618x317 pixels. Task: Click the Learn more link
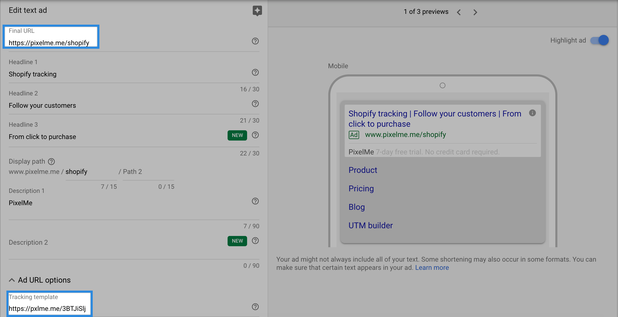tap(432, 268)
